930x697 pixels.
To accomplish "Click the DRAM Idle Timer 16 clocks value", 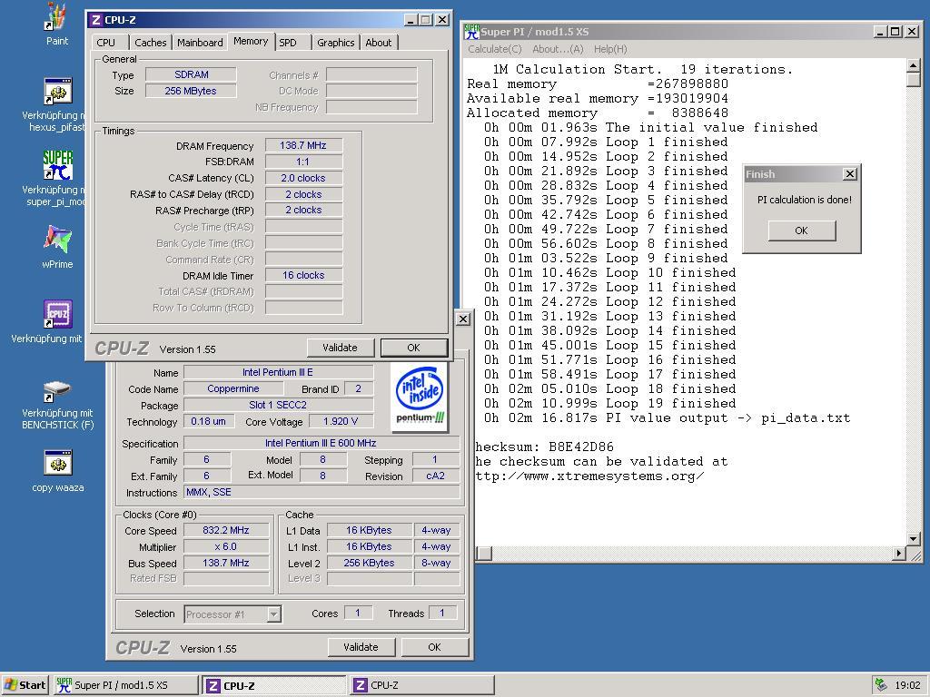I will coord(303,275).
